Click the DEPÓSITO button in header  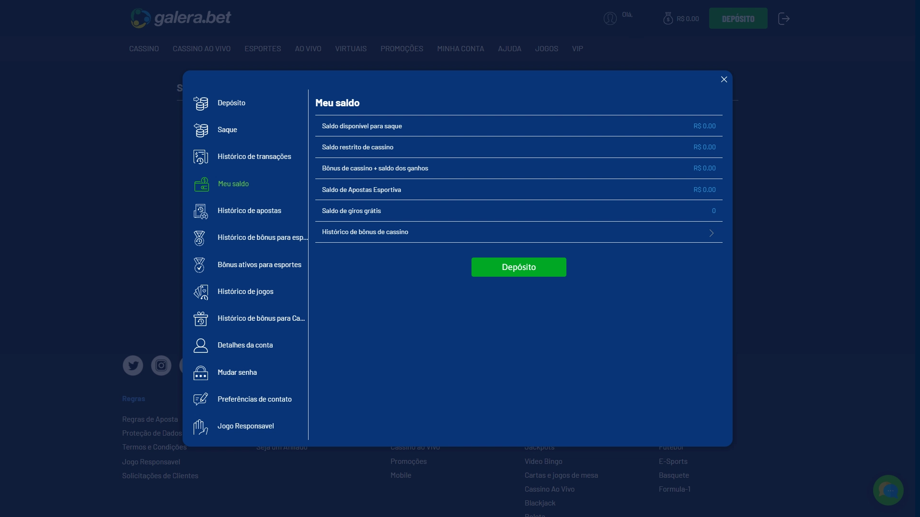[x=738, y=18]
